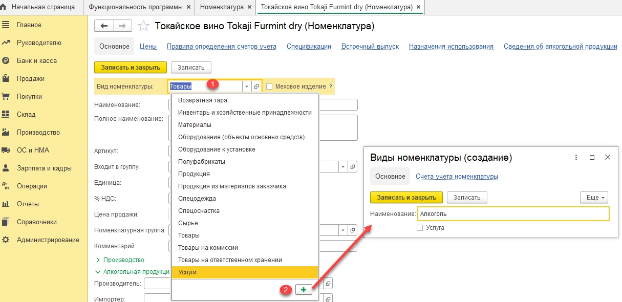Click the Наименование field containing Алкоголь
This screenshot has width=622, height=302.
tap(513, 214)
